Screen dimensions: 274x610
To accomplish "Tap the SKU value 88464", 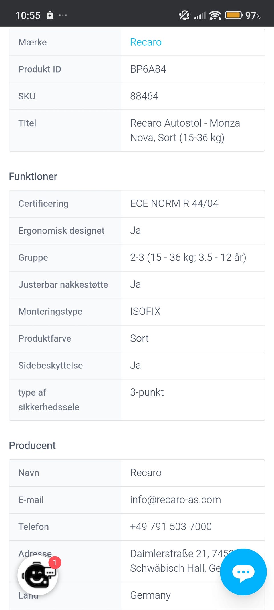I will pyautogui.click(x=144, y=96).
